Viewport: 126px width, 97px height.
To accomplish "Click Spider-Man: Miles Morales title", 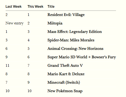I will [x=71, y=40].
